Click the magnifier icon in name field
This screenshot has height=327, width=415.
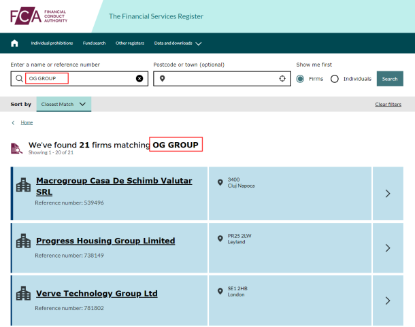(19, 79)
